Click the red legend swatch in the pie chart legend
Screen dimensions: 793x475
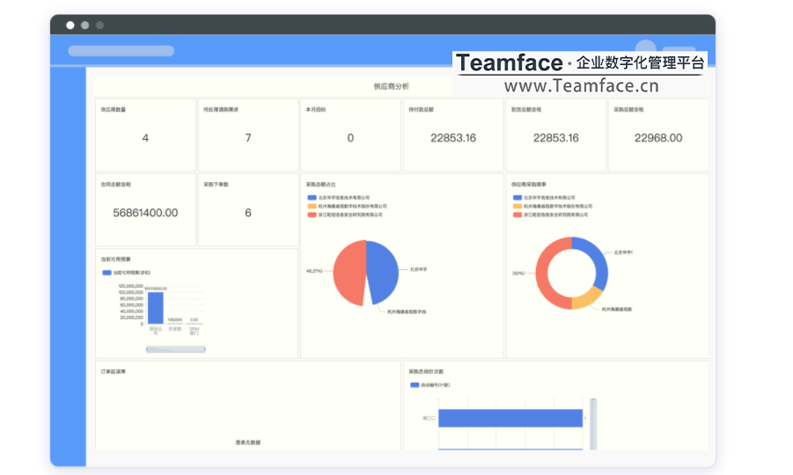pos(312,215)
